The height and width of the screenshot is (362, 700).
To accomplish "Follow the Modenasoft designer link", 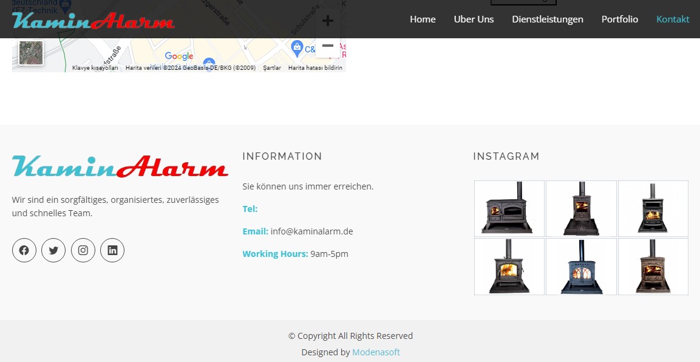I will click(x=376, y=352).
